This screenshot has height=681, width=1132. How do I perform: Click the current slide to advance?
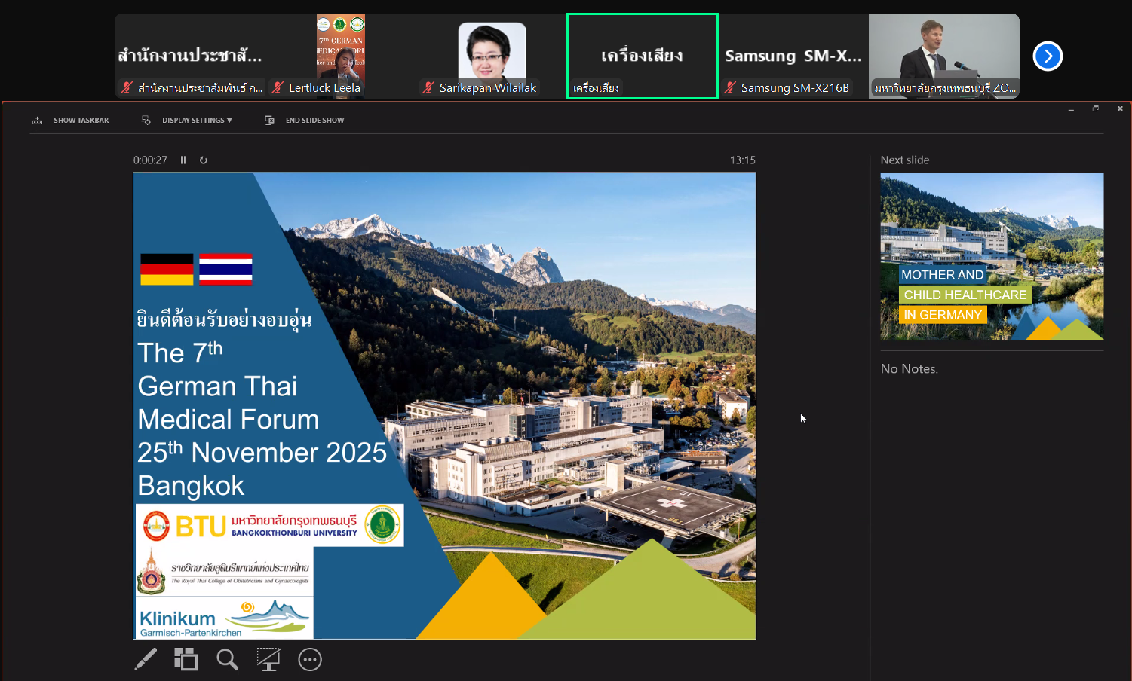tap(444, 405)
